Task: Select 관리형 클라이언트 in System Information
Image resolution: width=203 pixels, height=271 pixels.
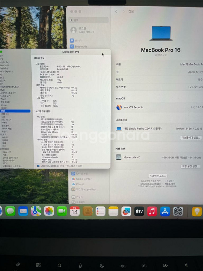Action: 10,158
